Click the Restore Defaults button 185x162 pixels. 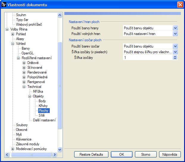tap(91, 155)
